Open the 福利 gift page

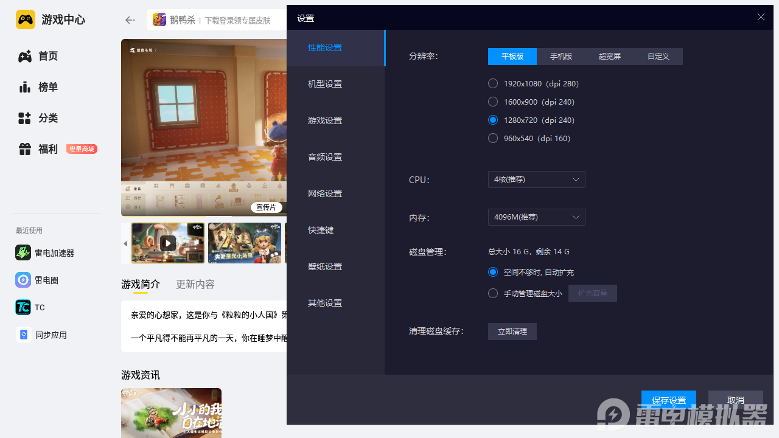click(x=38, y=149)
